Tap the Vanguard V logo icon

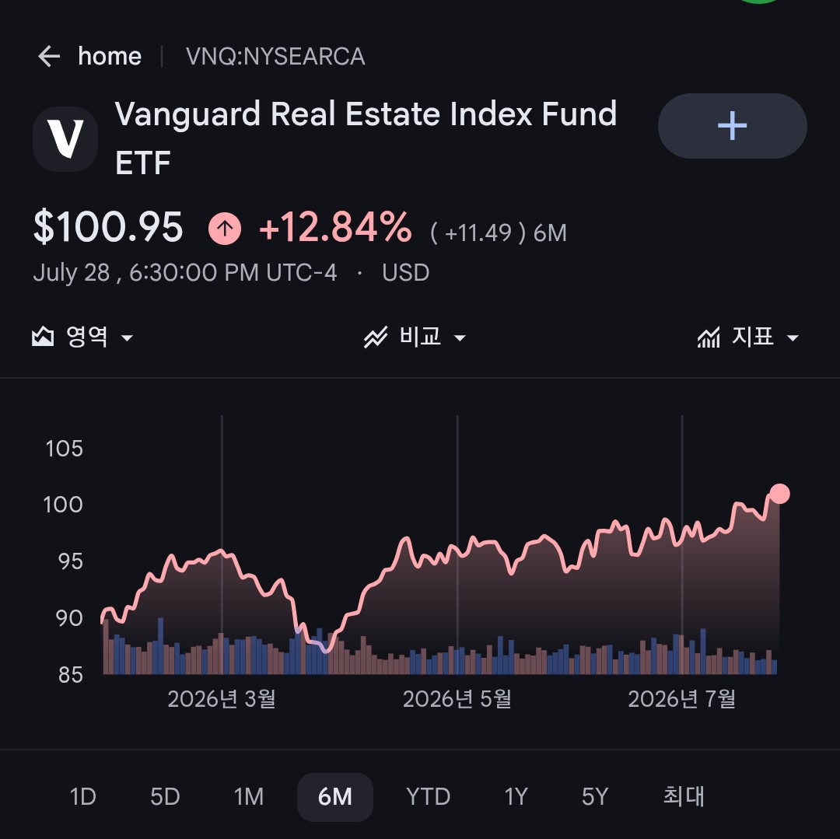pos(65,139)
